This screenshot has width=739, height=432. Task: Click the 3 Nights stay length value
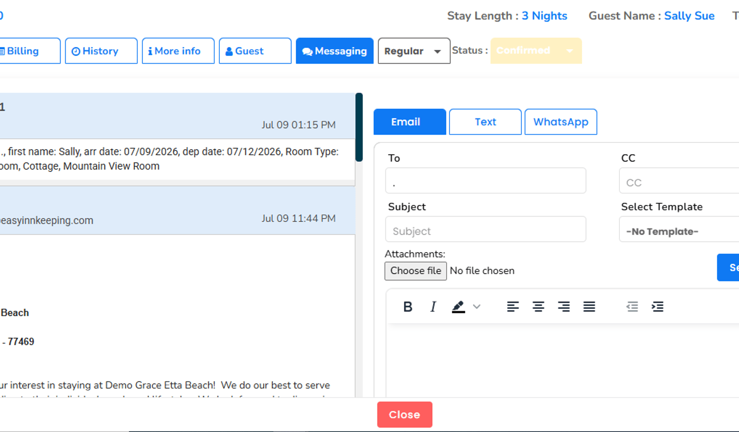545,16
